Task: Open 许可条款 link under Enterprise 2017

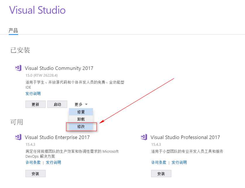Action: (33, 162)
